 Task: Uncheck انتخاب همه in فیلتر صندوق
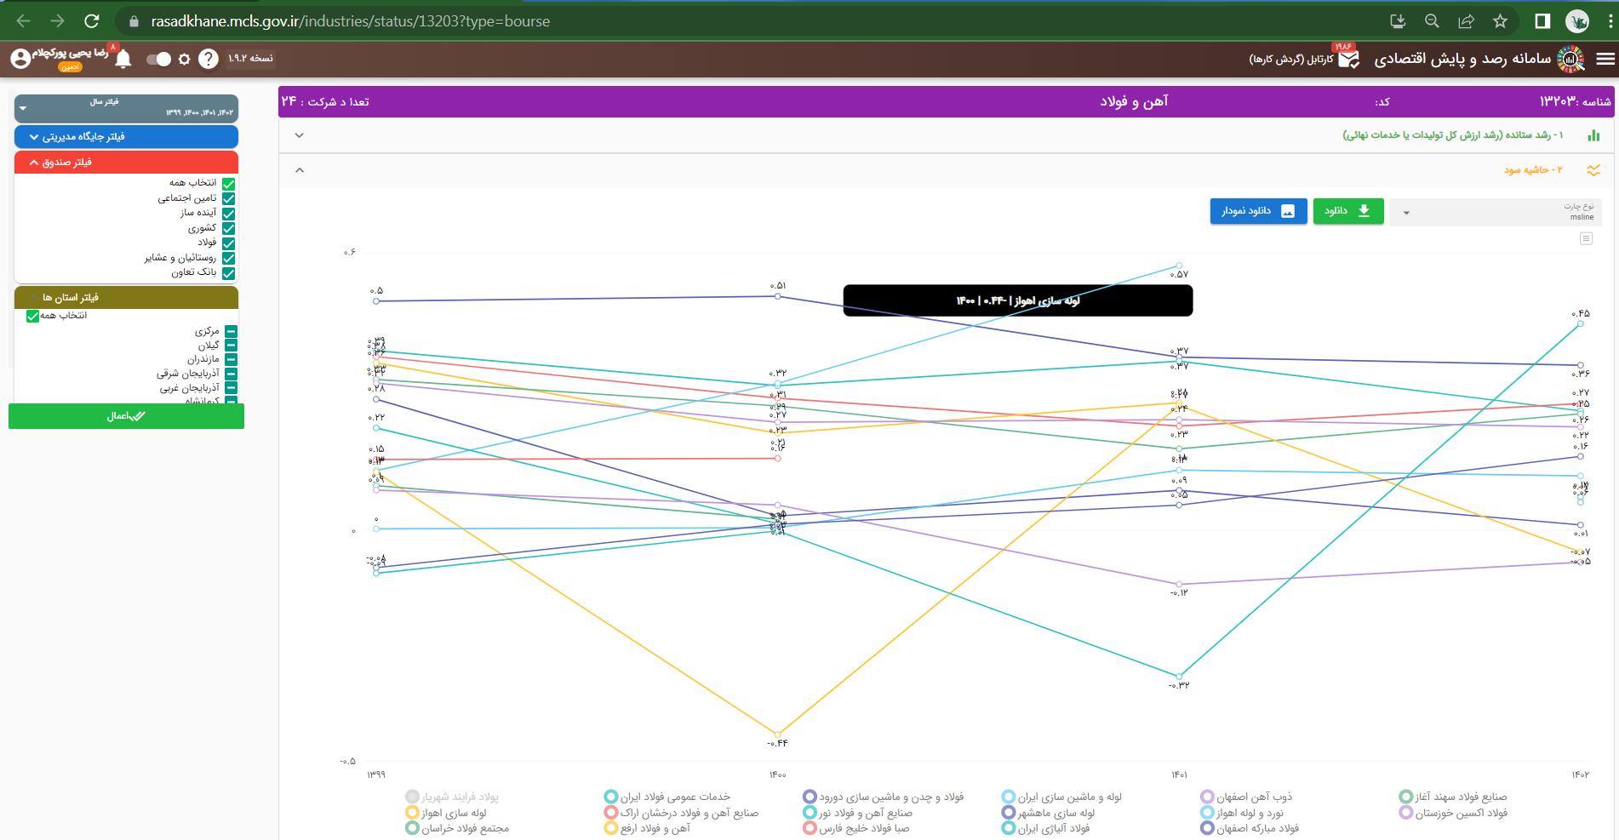[x=228, y=183]
